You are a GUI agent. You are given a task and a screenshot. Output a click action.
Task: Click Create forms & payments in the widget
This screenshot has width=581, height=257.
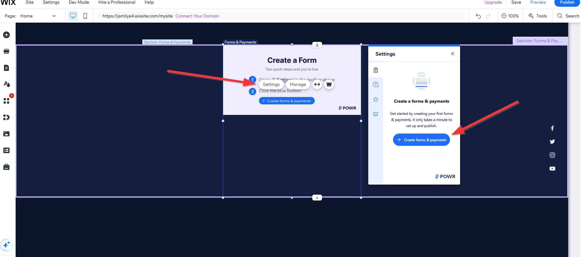tap(287, 101)
